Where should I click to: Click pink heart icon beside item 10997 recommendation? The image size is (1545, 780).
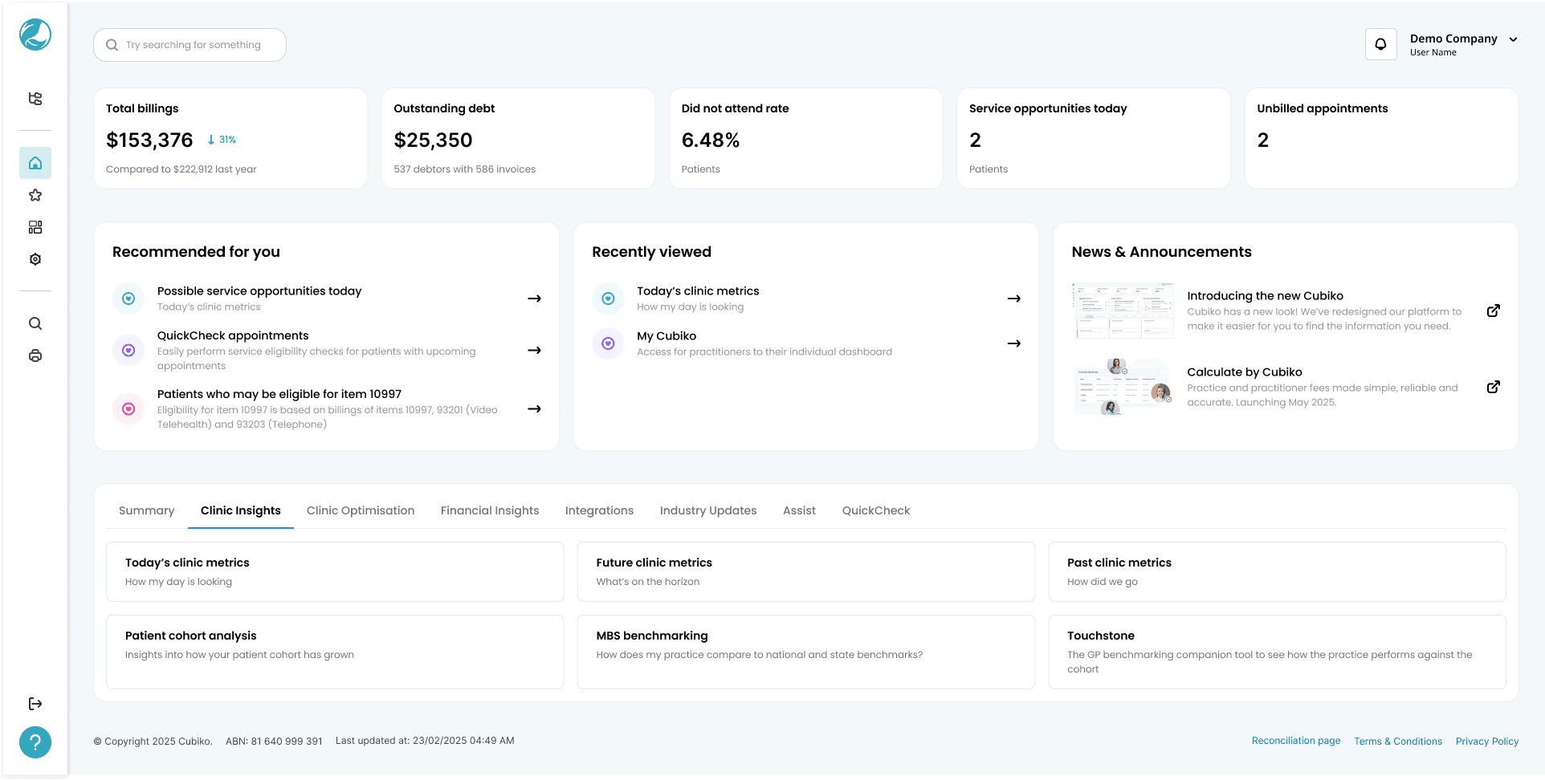click(128, 409)
